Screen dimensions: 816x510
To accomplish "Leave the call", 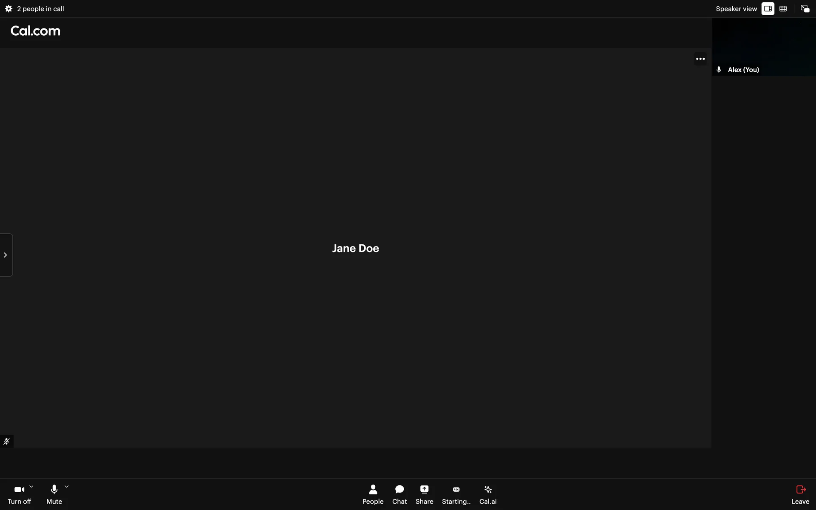I will point(800,494).
